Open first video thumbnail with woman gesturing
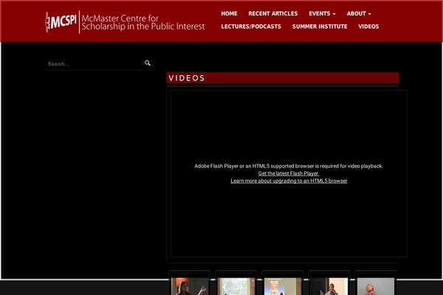Screen dimensions: 443x295 coord(190,285)
